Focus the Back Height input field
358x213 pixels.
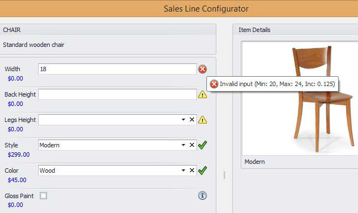[x=117, y=94]
